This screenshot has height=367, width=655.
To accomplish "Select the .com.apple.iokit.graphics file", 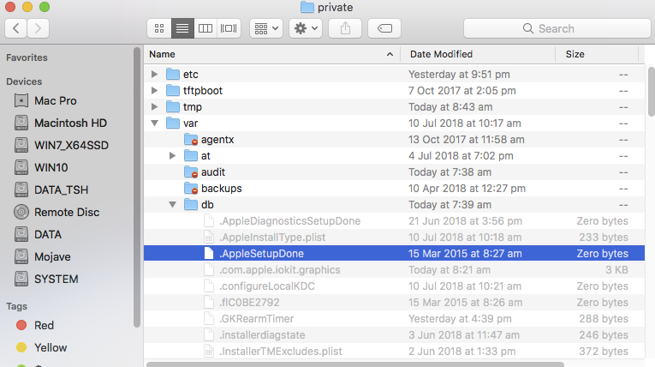I will click(x=280, y=270).
